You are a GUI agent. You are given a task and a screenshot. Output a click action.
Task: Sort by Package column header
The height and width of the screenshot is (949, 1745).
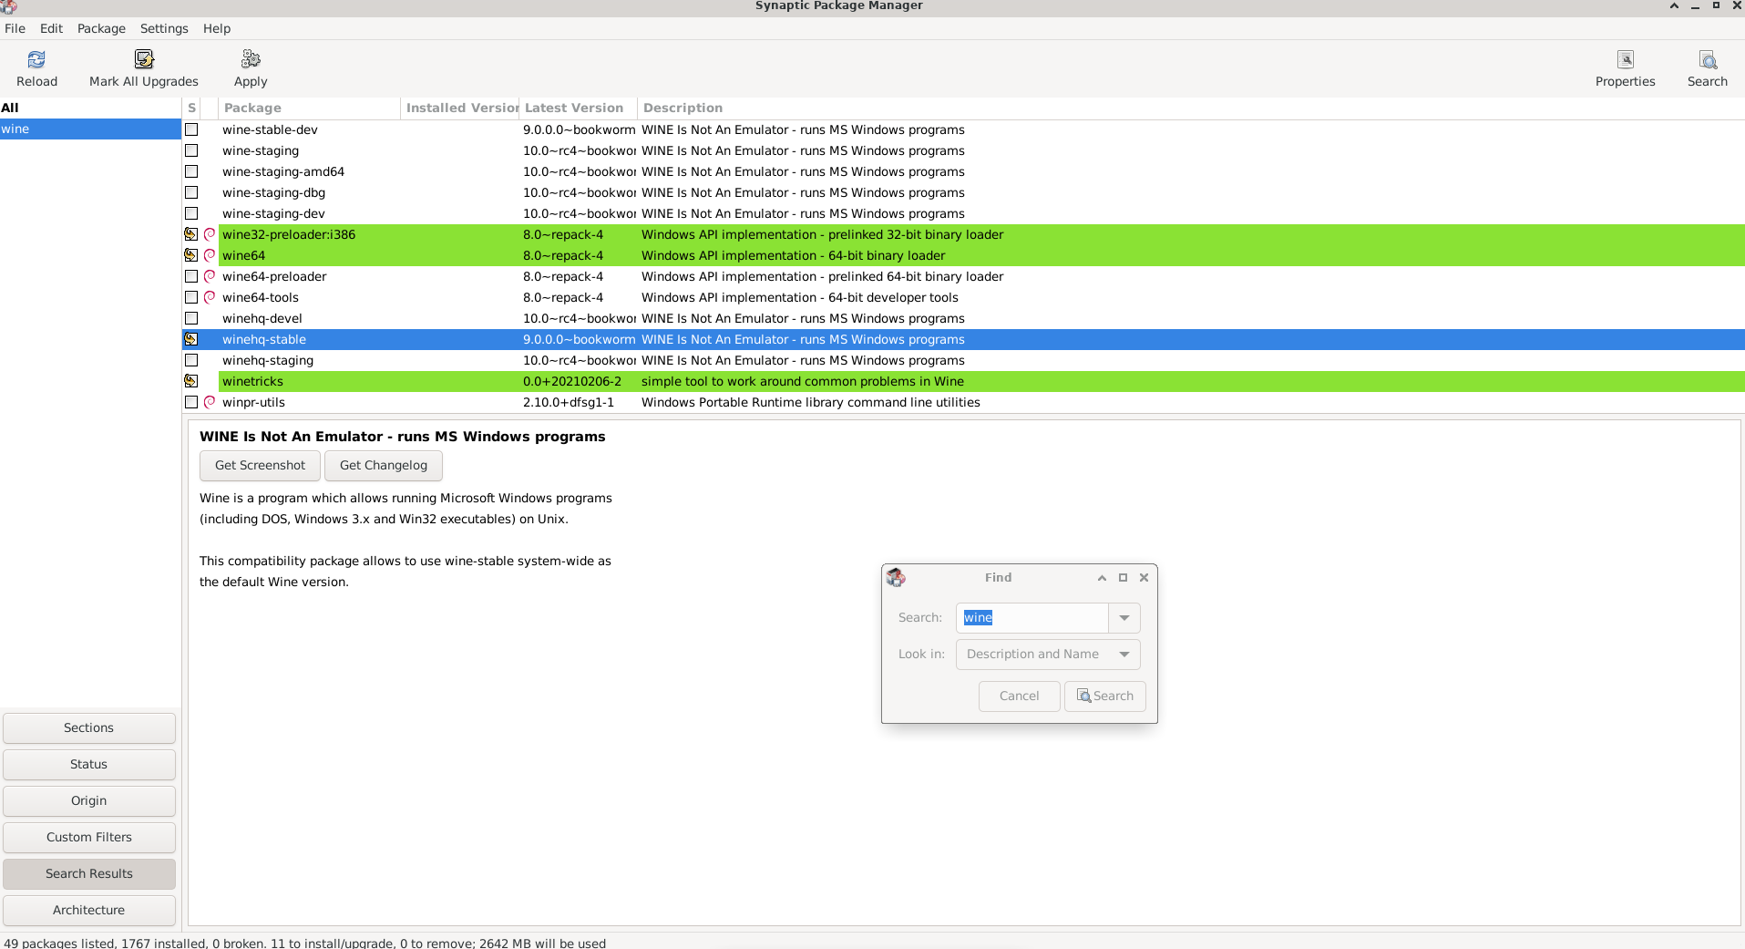[x=309, y=108]
